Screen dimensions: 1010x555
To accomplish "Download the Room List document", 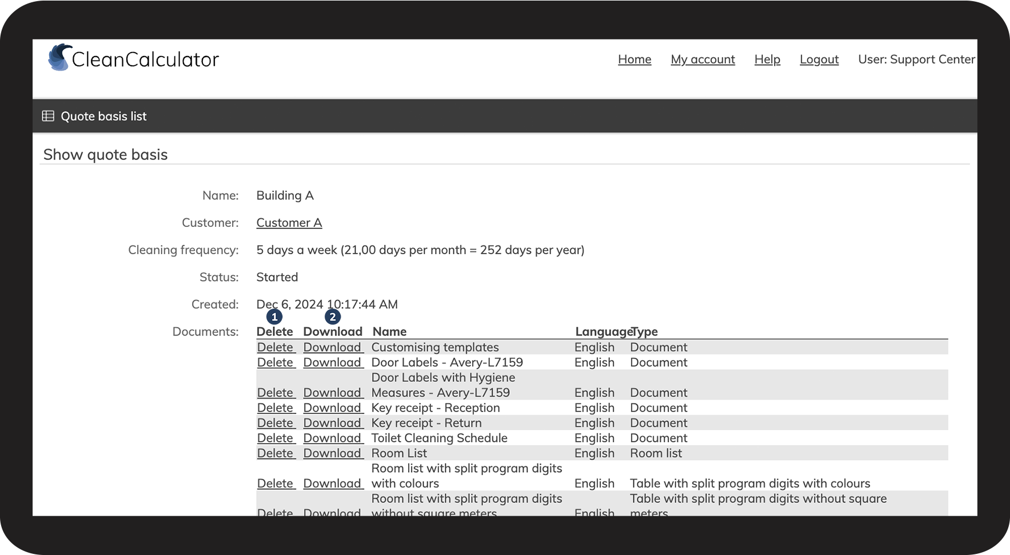I will point(332,453).
